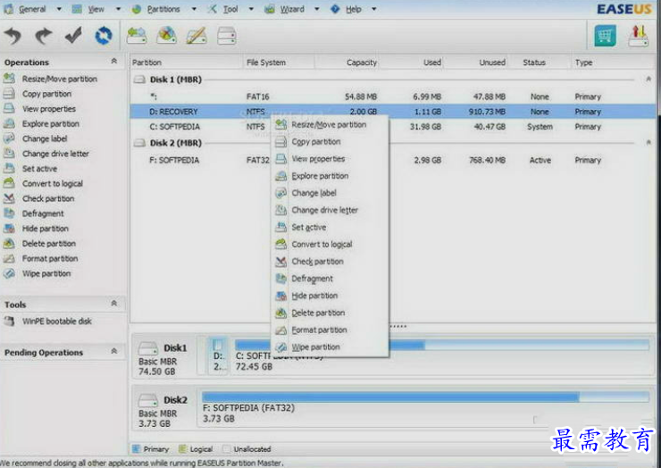Collapse the Tools panel

click(x=113, y=304)
